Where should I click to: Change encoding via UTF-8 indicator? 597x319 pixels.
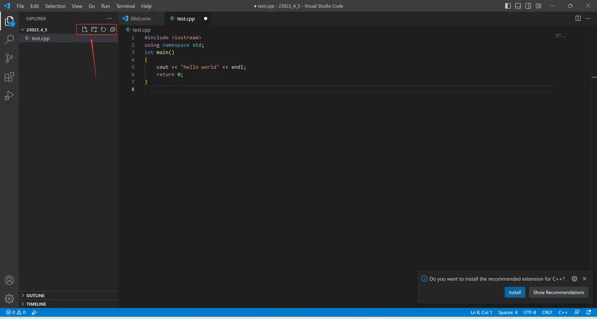[530, 312]
